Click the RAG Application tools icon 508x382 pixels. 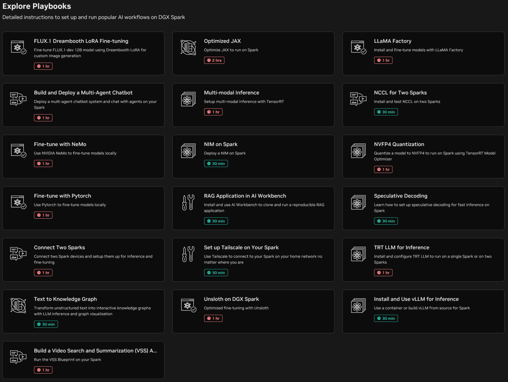coord(188,203)
